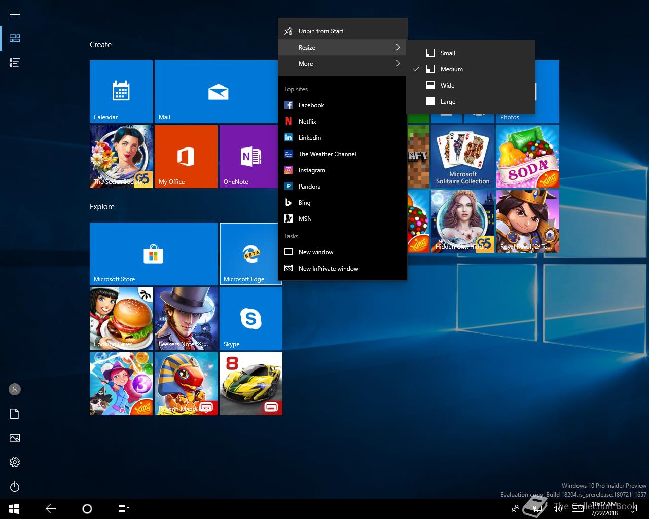The height and width of the screenshot is (519, 649).
Task: Open the Start hamburger menu
Action: 15,14
